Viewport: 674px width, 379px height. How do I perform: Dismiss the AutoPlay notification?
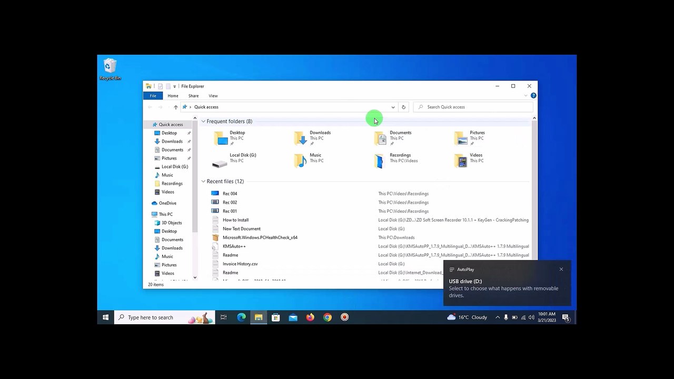[x=561, y=270]
